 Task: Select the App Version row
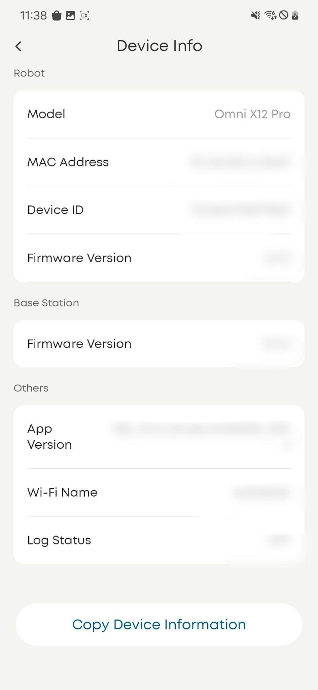159,437
